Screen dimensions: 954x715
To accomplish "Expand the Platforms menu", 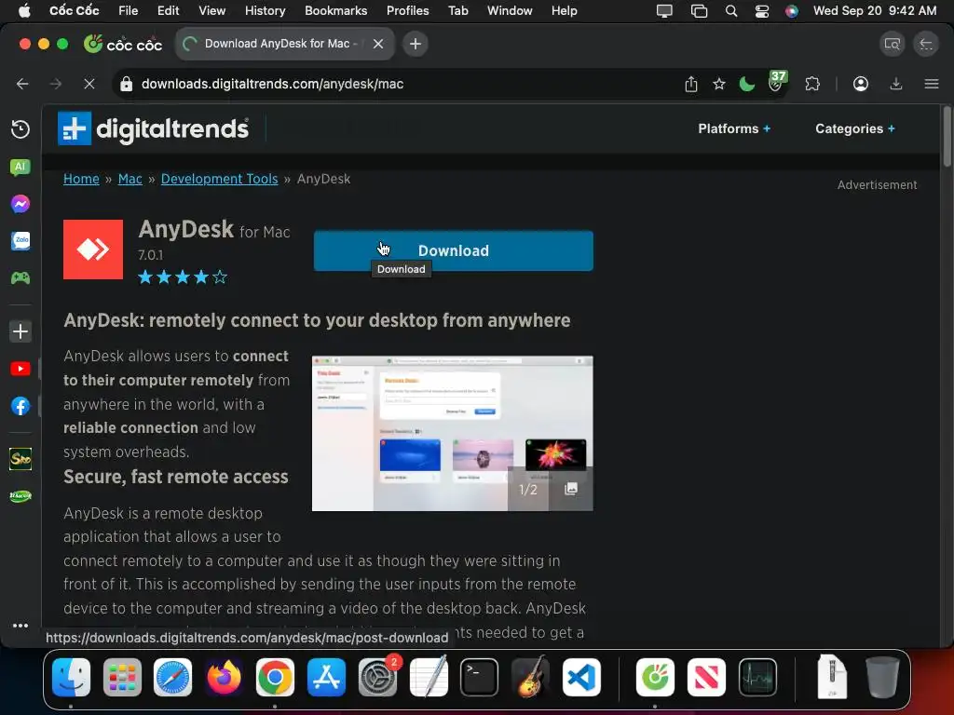I will 734,128.
